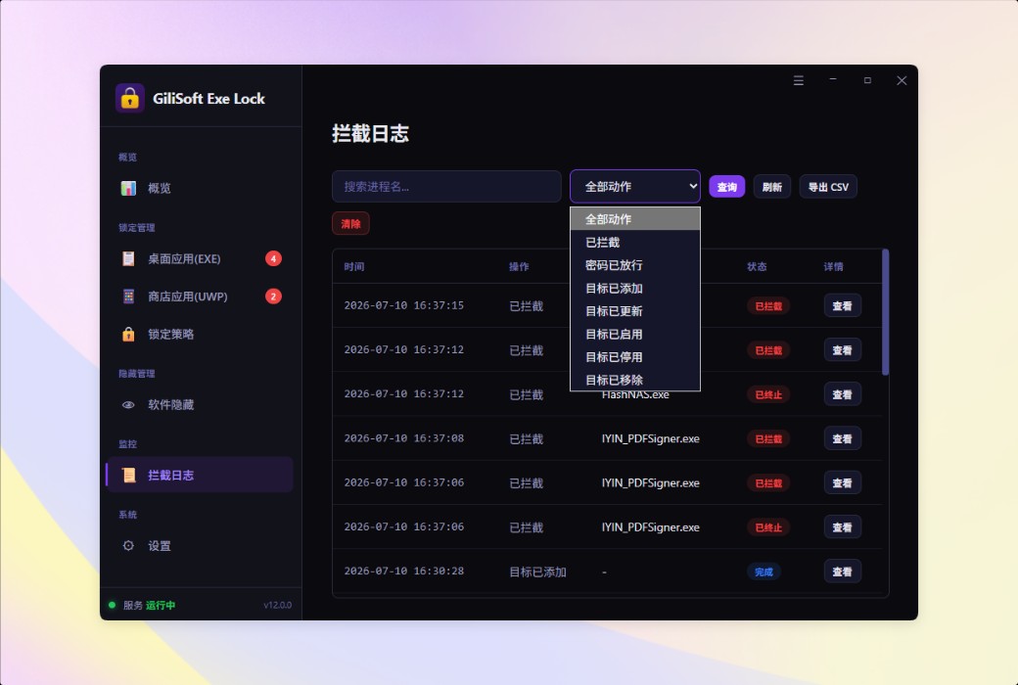Screen dimensions: 1018x685
Task: Go to 商店应用(UWP) section
Action: click(x=200, y=297)
